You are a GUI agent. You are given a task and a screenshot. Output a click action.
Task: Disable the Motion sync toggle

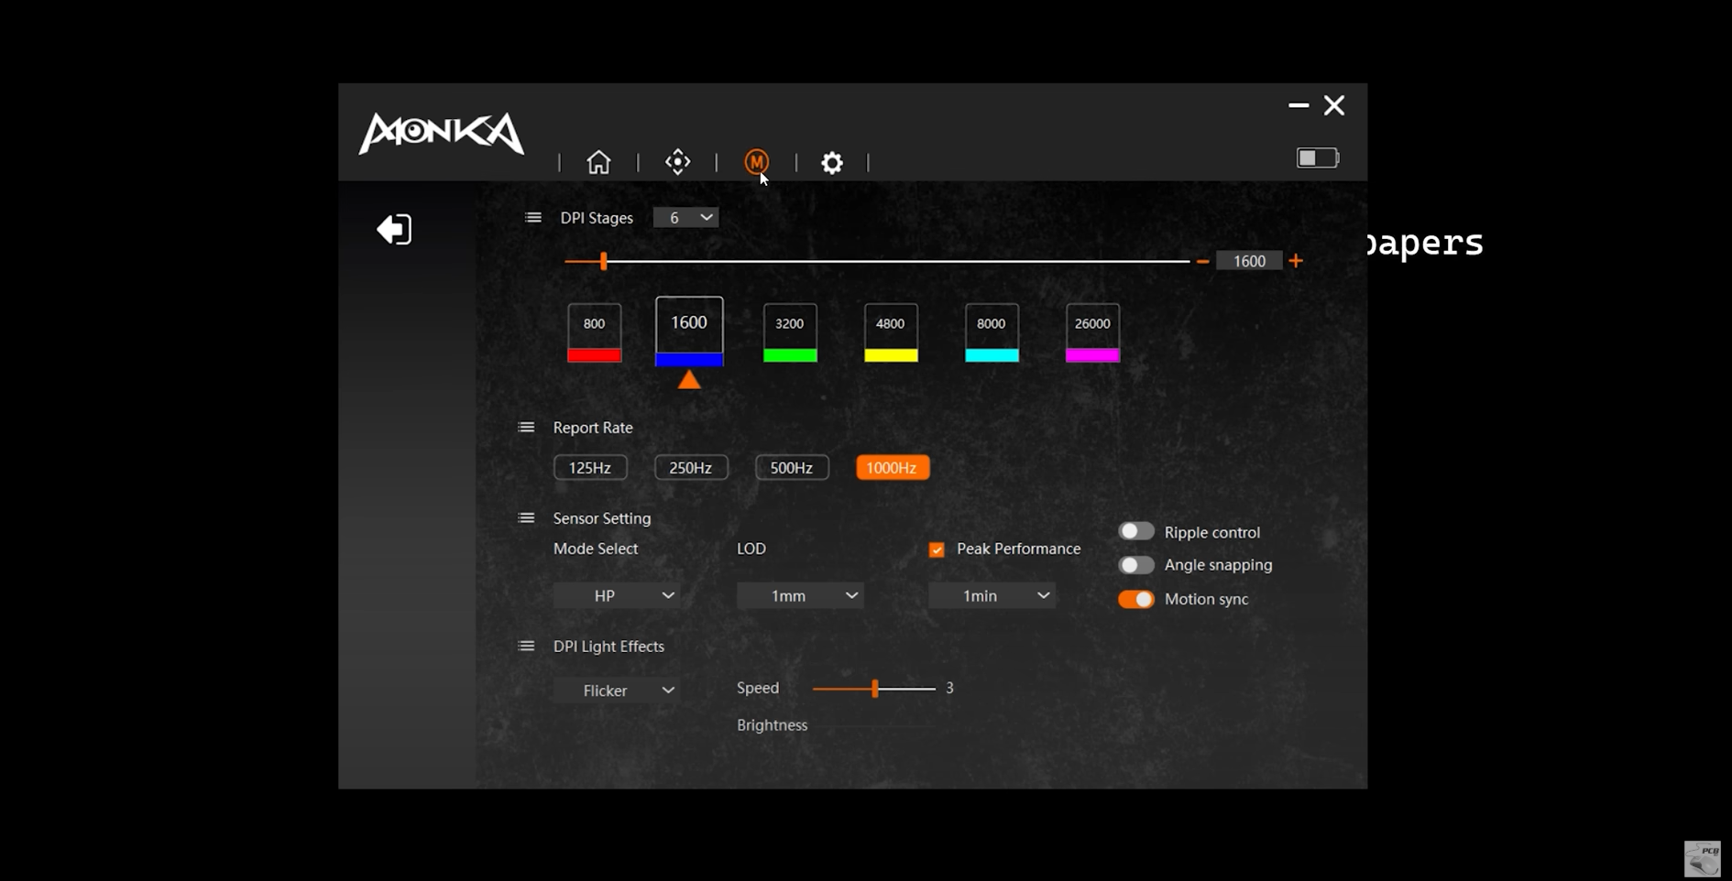(x=1135, y=599)
